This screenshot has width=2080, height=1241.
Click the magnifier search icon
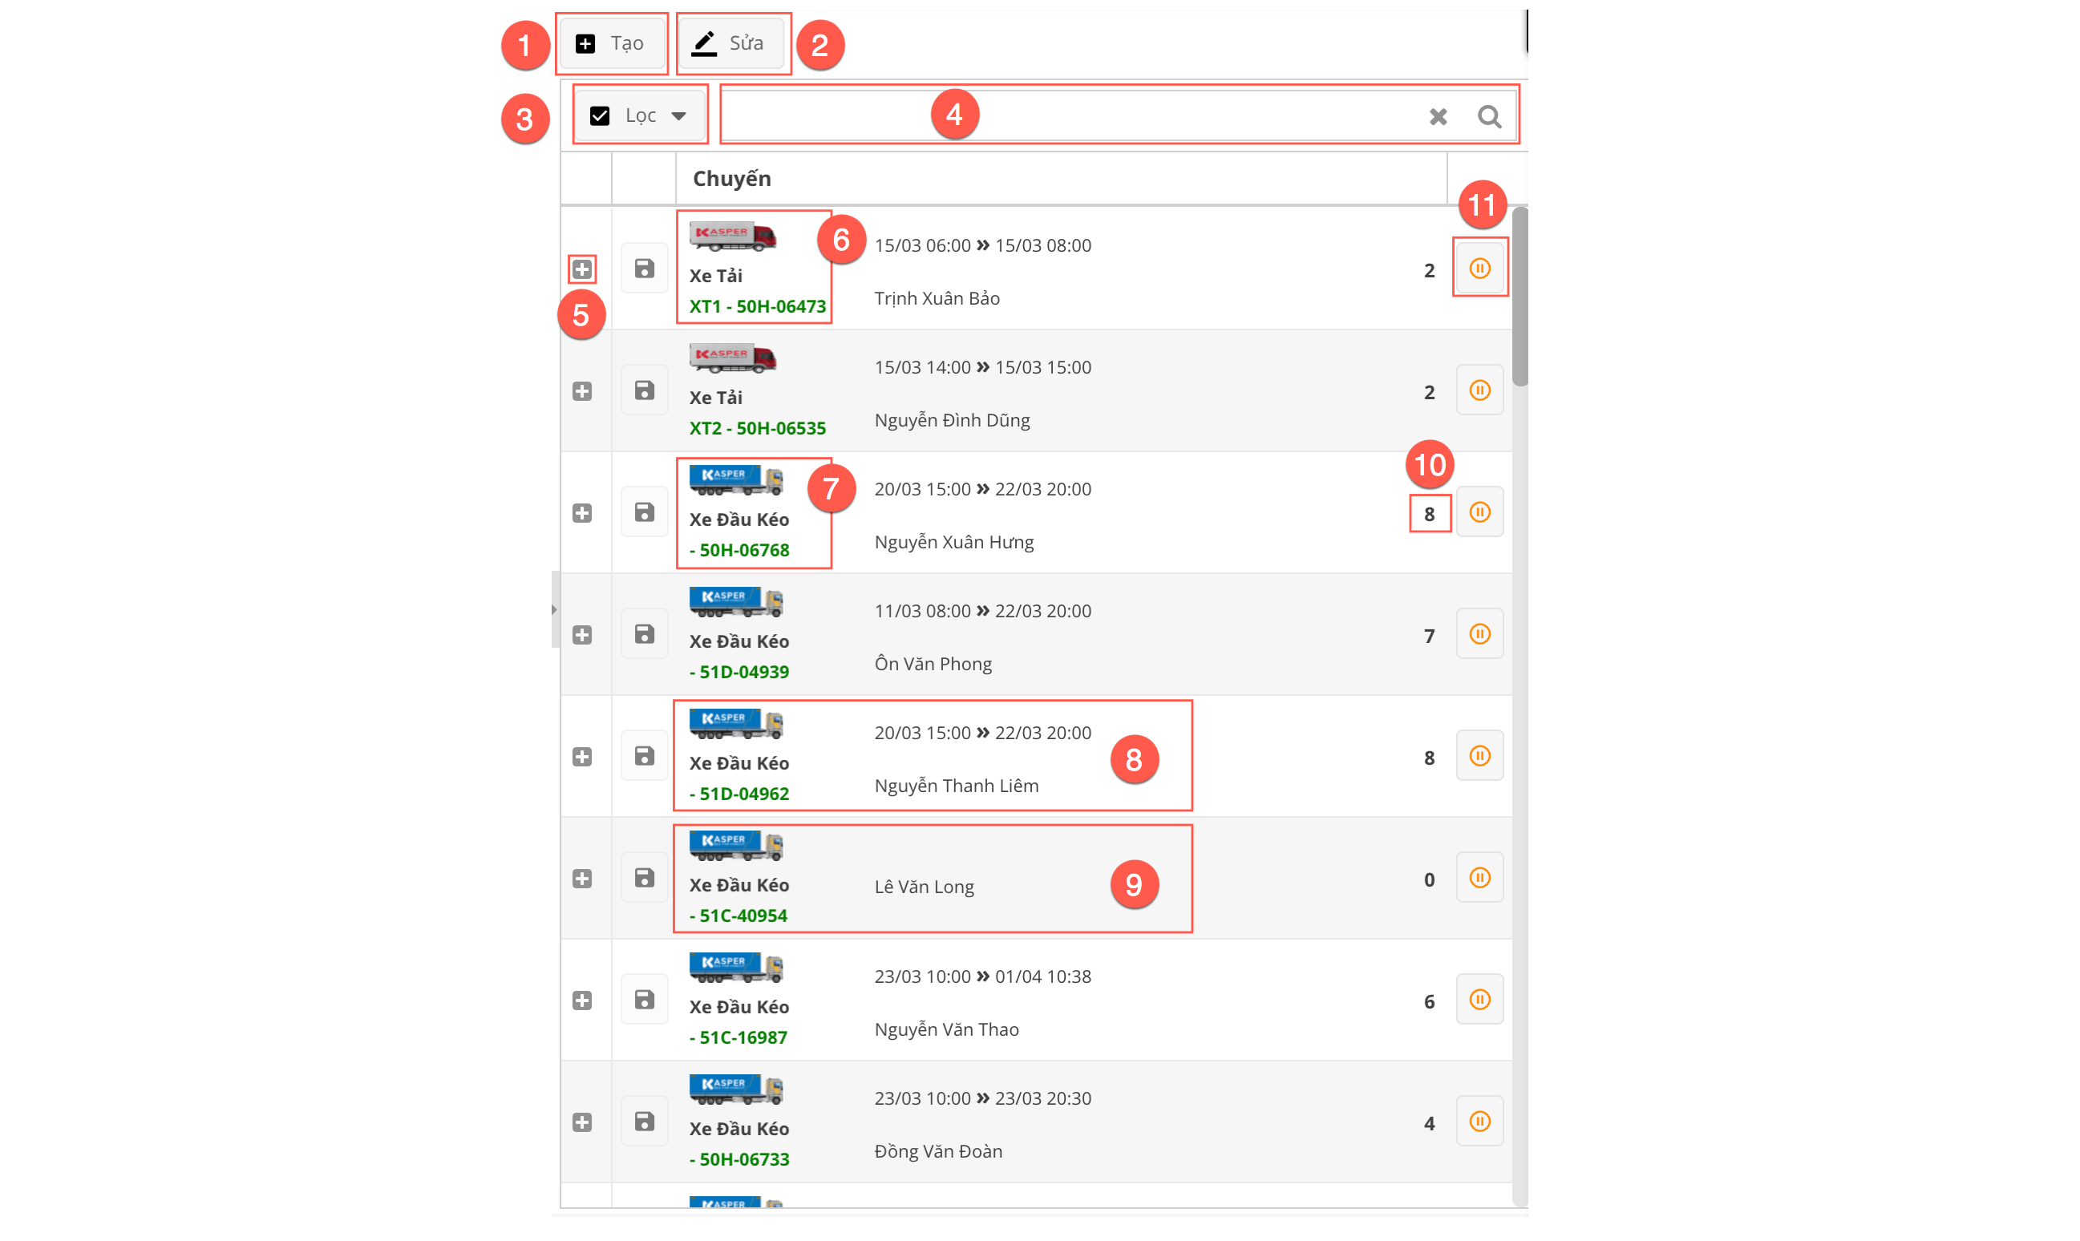pos(1489,116)
